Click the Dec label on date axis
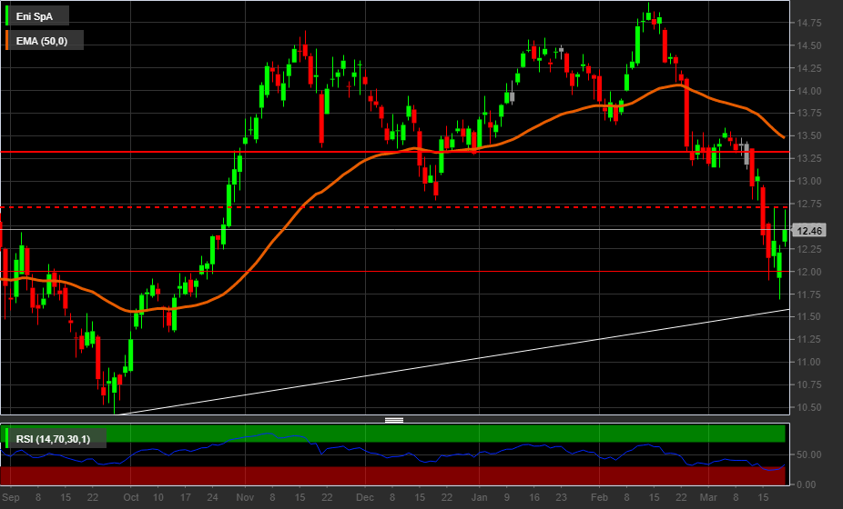The image size is (843, 509). click(364, 497)
